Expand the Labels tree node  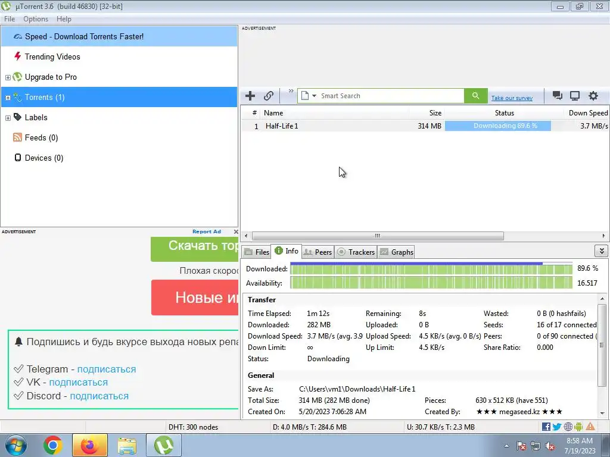click(x=8, y=118)
